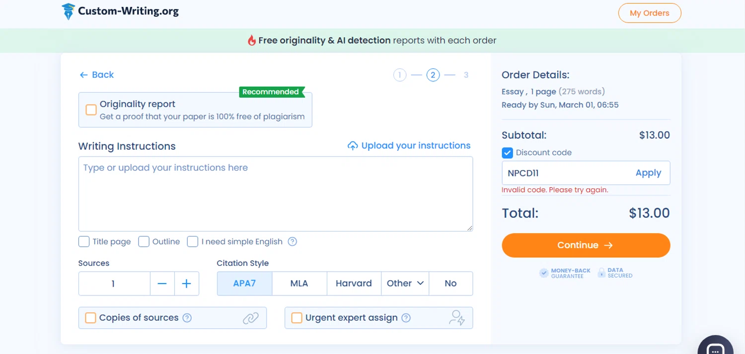Click the upload cloud icon
Screen dimensions: 745x354
click(353, 146)
